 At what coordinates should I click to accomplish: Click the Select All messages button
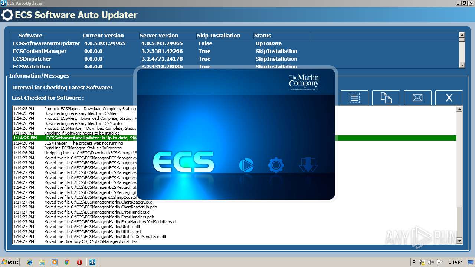click(354, 98)
